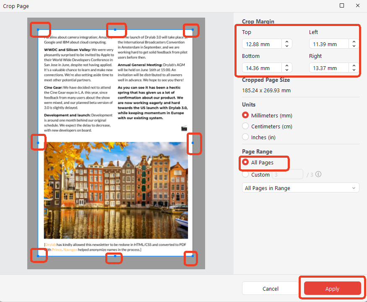Open the All Pages in Range dropdown

(x=300, y=187)
